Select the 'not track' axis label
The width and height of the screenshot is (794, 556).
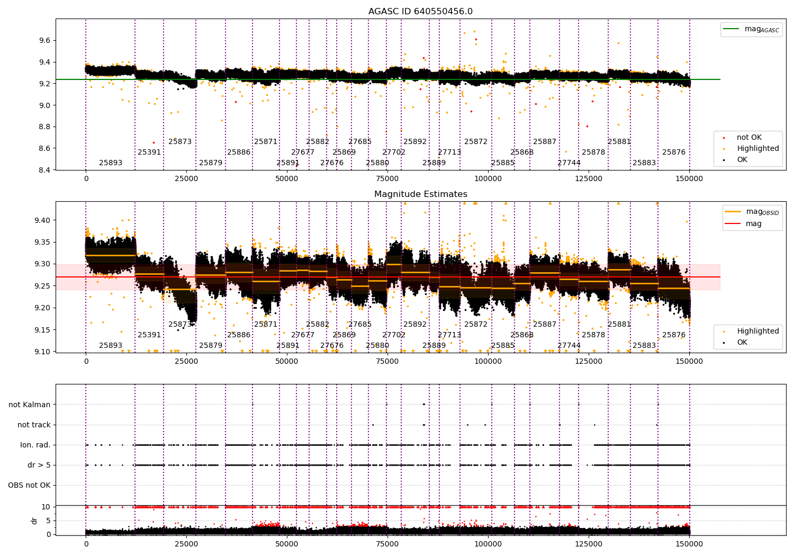(x=34, y=425)
